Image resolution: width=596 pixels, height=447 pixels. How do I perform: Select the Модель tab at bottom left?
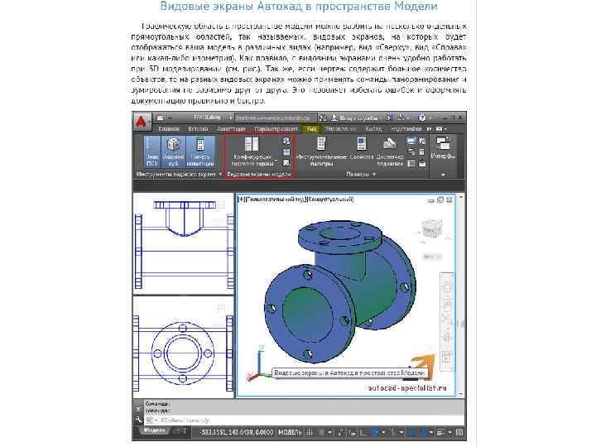pyautogui.click(x=154, y=431)
